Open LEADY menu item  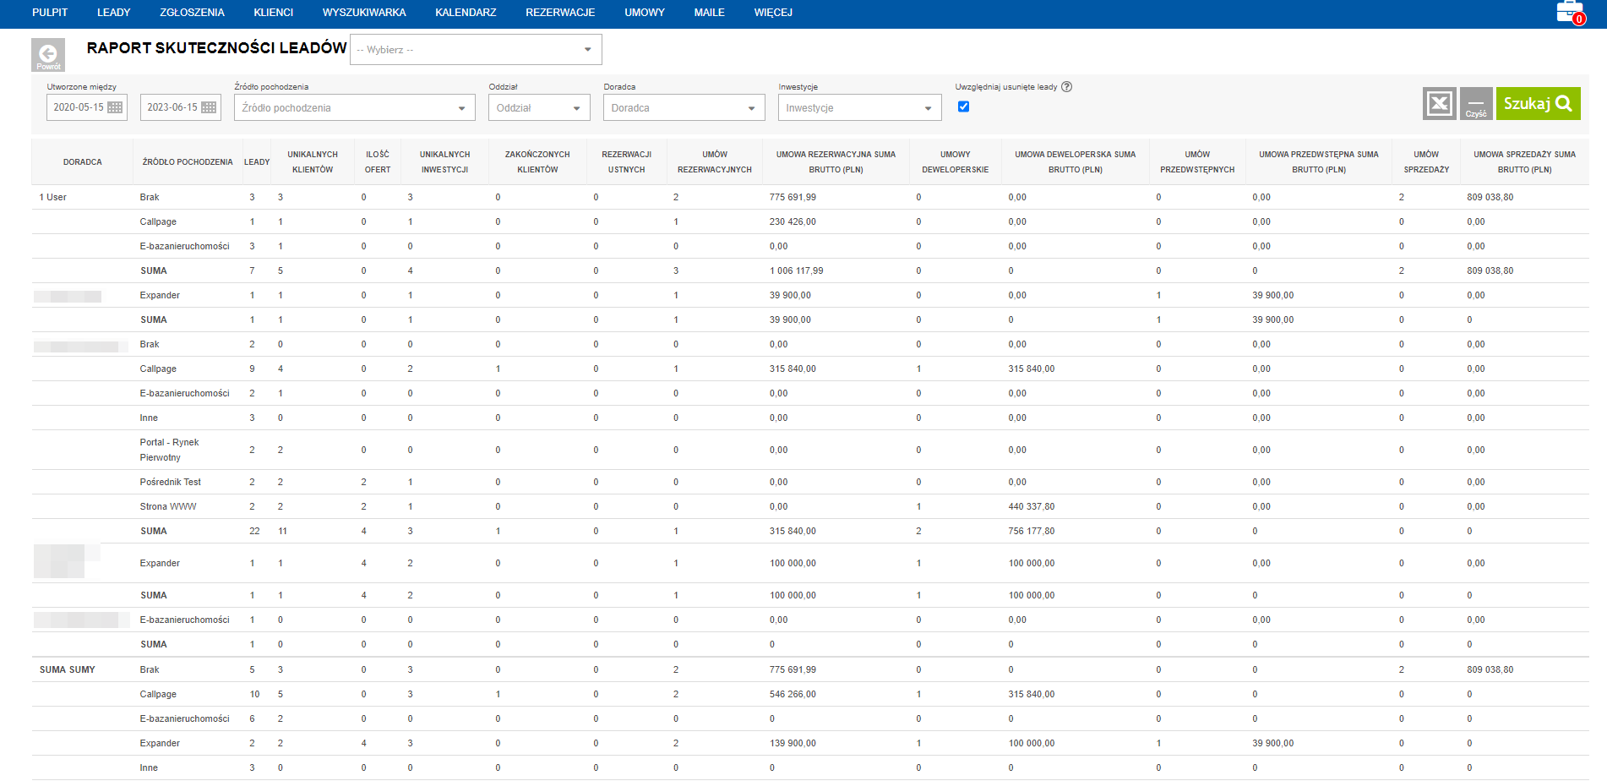[114, 13]
